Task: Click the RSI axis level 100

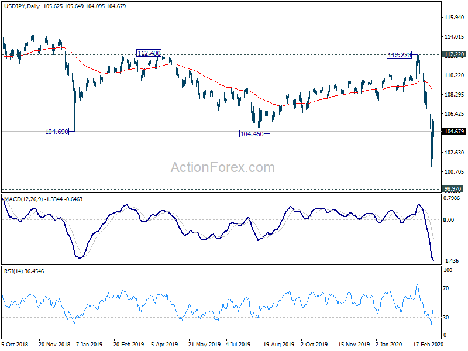Action: tap(448, 270)
